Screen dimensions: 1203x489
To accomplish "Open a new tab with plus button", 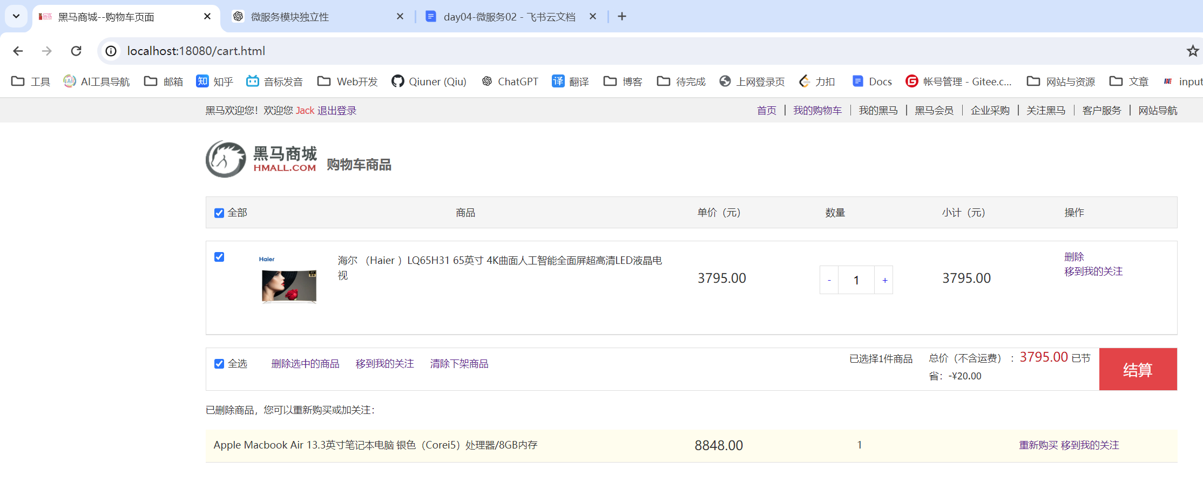I will point(622,17).
